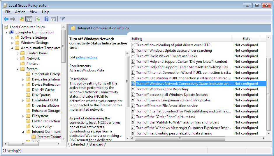Expand the Filesystem tree node
274x156 pixels.
pos(23,116)
